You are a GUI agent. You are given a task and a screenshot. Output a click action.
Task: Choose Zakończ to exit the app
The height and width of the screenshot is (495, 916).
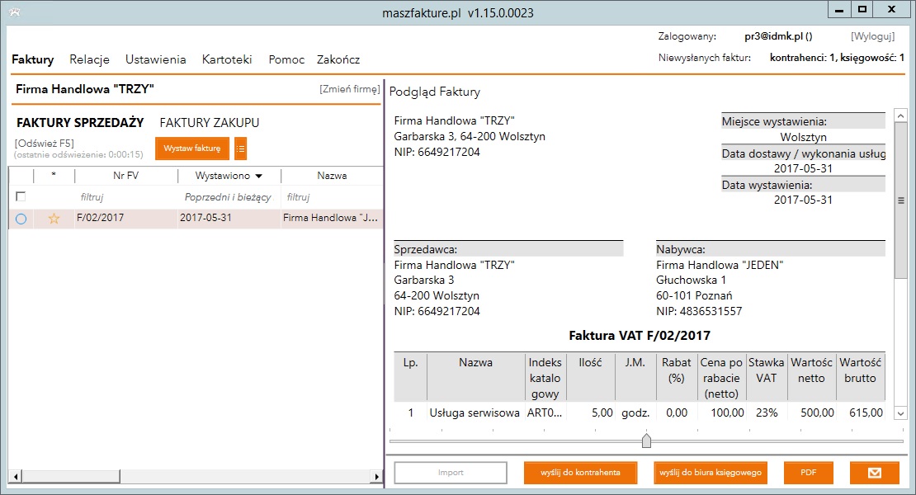click(338, 59)
